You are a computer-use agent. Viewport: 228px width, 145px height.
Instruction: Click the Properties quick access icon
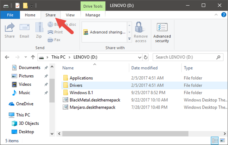coord(18,6)
